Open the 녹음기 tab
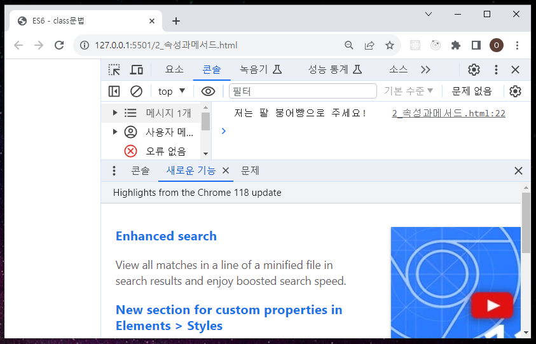The image size is (536, 344). pos(261,70)
